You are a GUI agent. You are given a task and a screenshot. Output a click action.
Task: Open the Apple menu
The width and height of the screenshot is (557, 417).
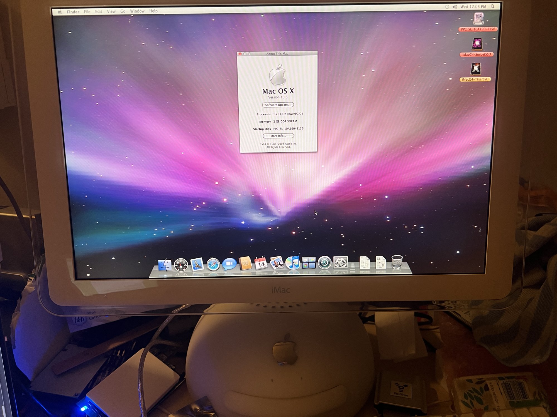click(60, 12)
